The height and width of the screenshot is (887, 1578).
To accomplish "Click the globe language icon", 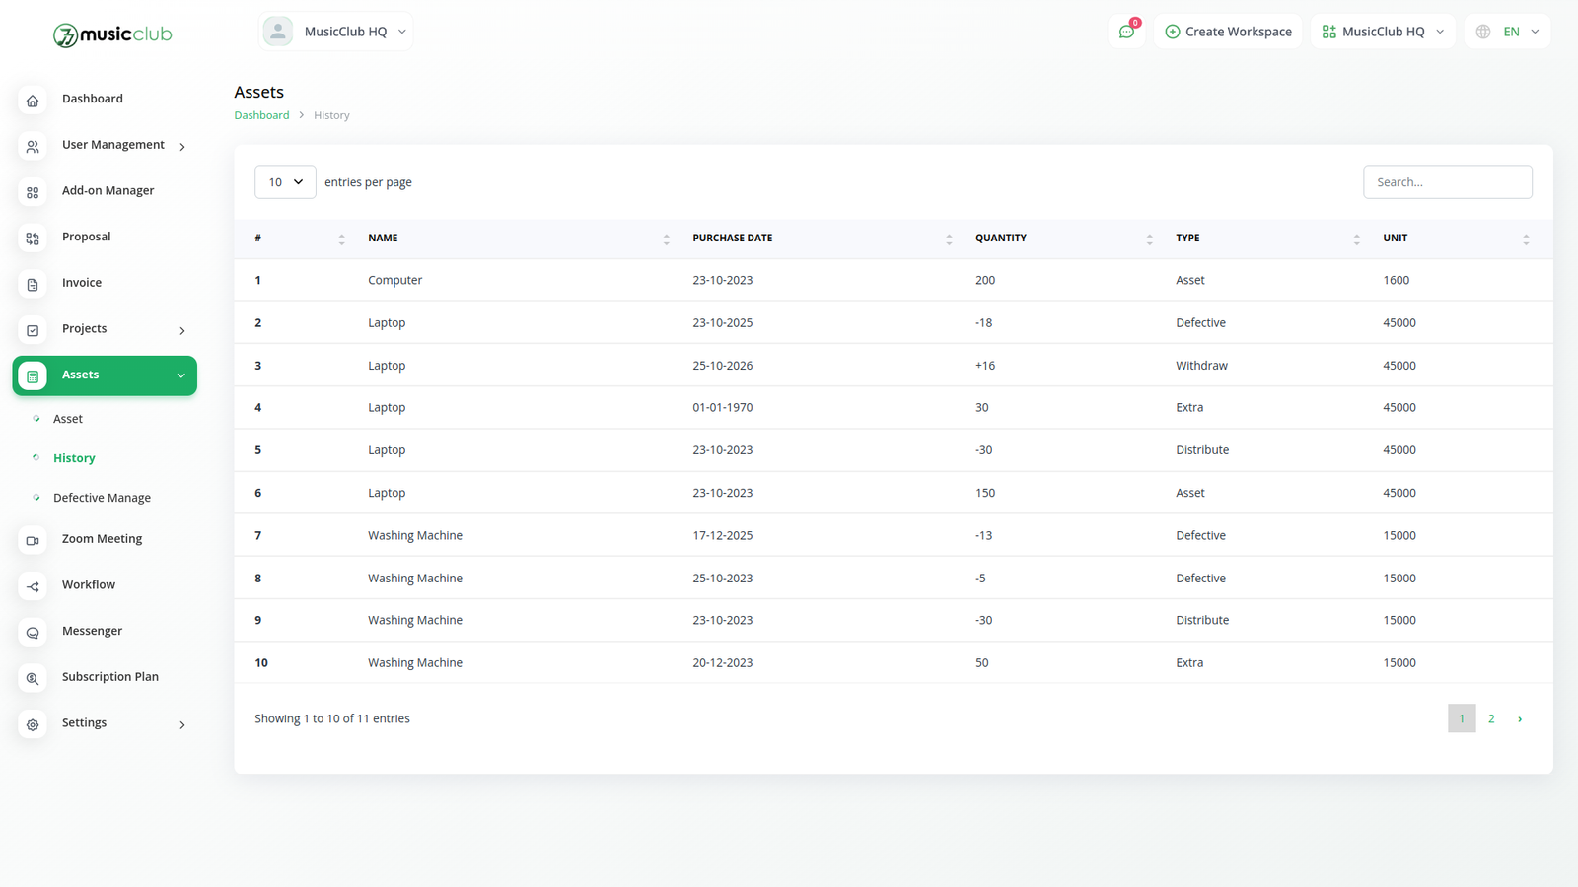I will coord(1483,32).
